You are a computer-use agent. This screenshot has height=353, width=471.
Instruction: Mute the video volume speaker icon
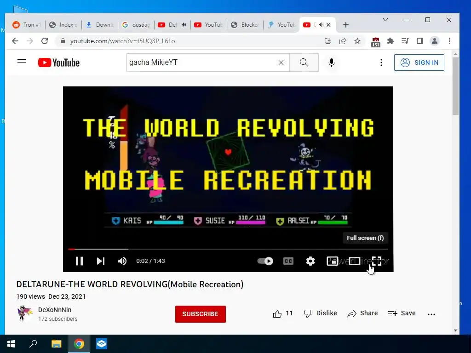[122, 261]
